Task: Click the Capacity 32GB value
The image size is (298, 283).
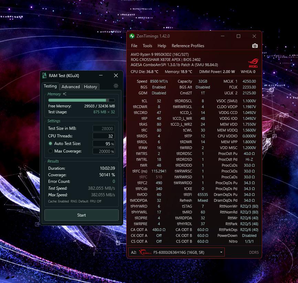Action: coord(203,81)
